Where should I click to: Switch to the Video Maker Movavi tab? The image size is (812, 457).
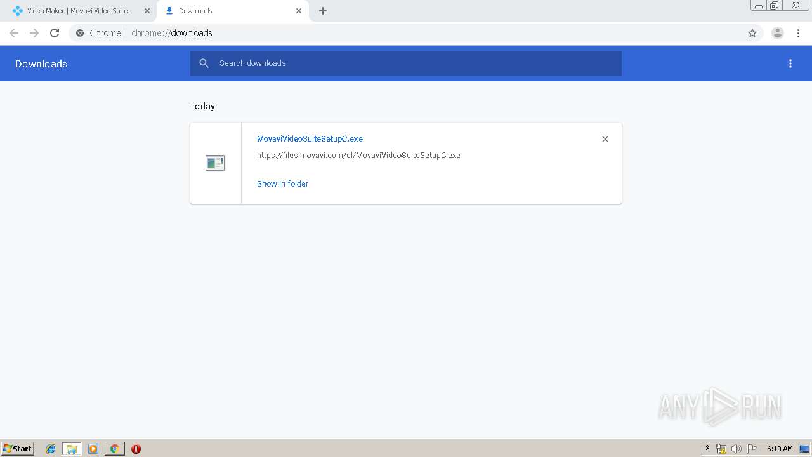77,11
